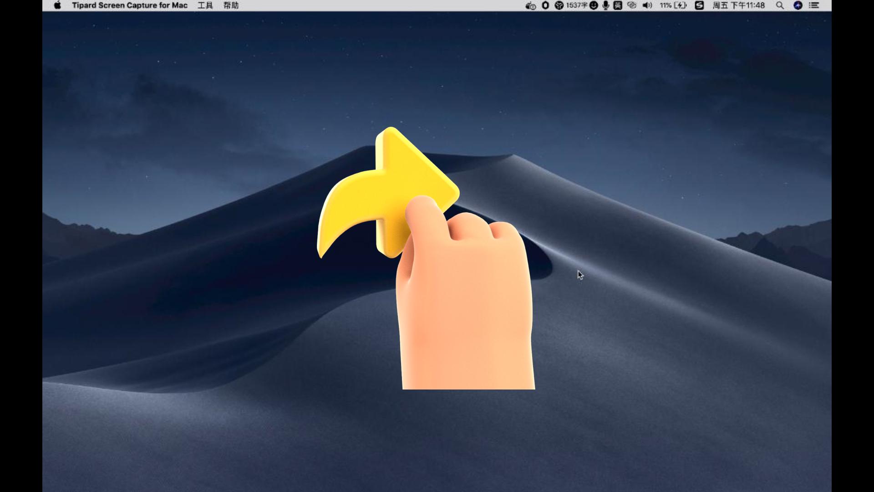Open the volume control icon
The image size is (874, 492).
pyautogui.click(x=647, y=5)
